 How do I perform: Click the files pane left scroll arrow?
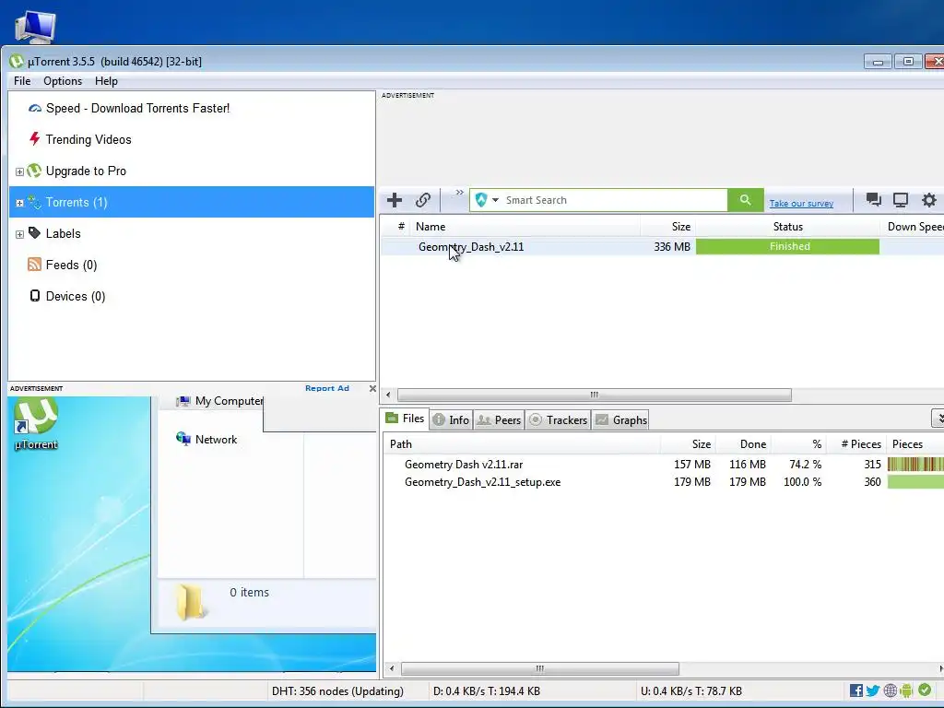pyautogui.click(x=392, y=668)
